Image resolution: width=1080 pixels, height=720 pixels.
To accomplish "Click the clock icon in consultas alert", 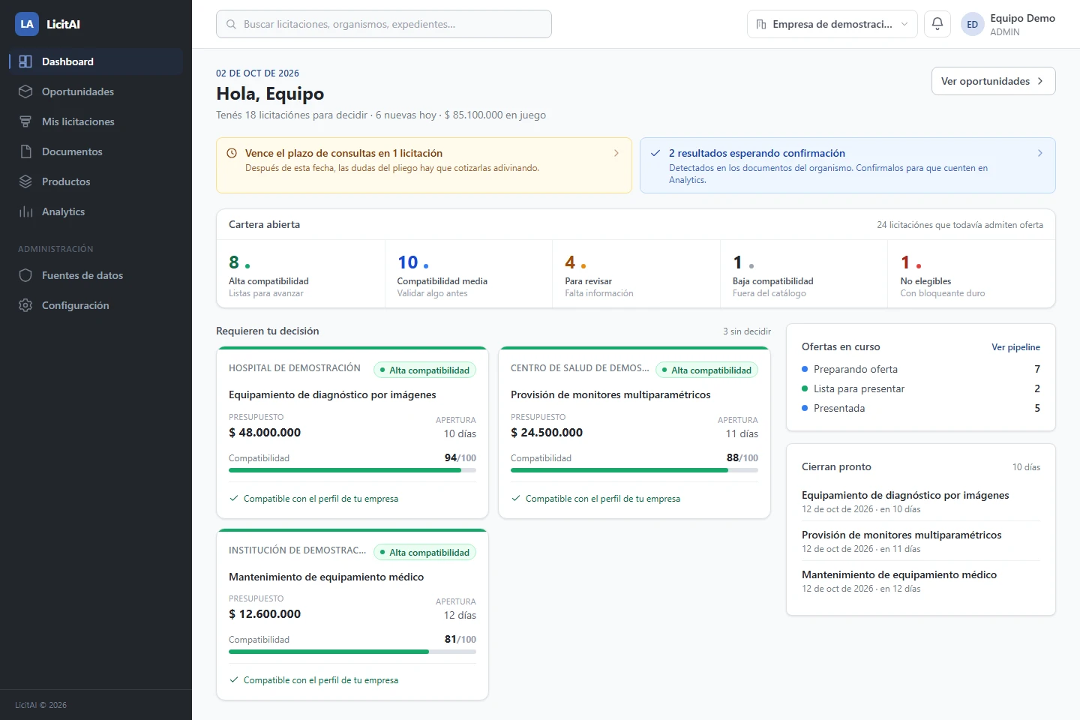I will (x=232, y=153).
